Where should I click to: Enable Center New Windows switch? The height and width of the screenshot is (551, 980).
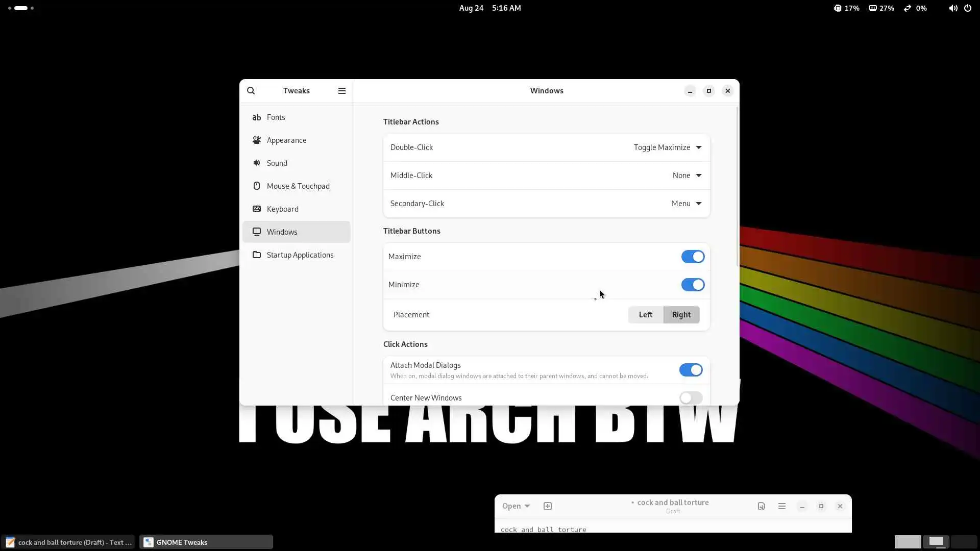click(x=690, y=397)
